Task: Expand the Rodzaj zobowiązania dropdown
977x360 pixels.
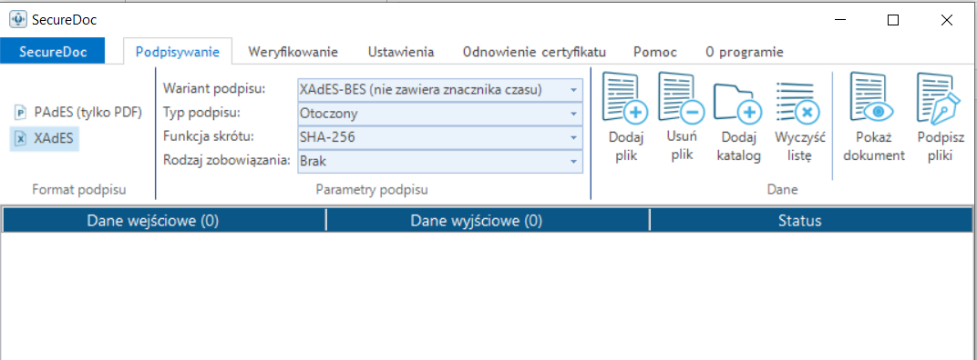Action: (x=440, y=161)
